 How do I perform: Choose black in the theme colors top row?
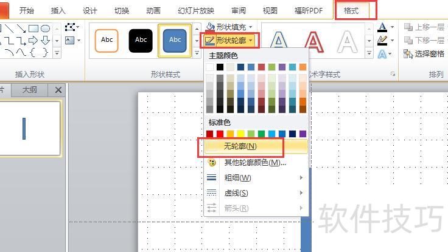click(220, 67)
